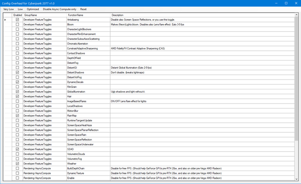Click the Reset menu item
This screenshot has width=301, height=184.
[x=83, y=9]
